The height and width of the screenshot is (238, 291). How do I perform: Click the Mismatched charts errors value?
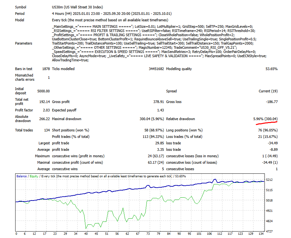pyautogui.click(x=48, y=77)
